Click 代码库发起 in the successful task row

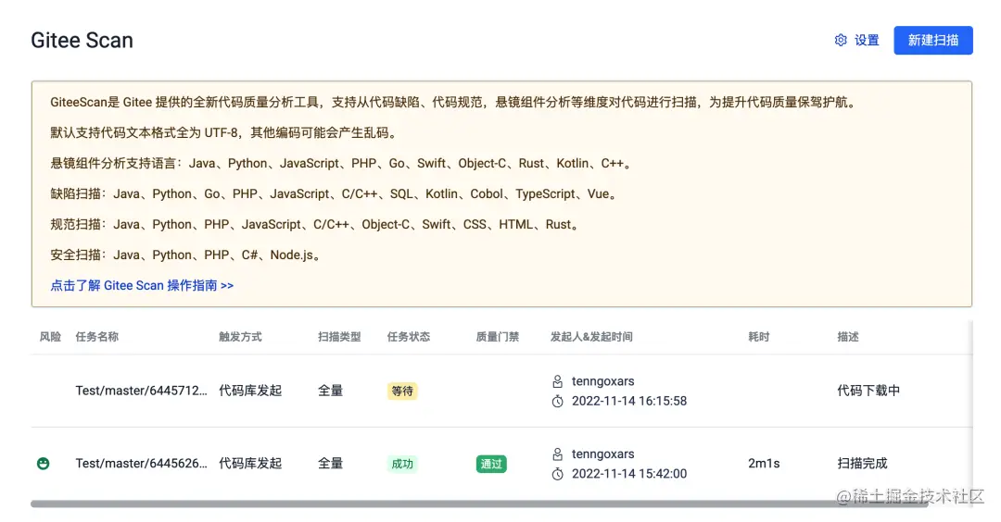[250, 464]
